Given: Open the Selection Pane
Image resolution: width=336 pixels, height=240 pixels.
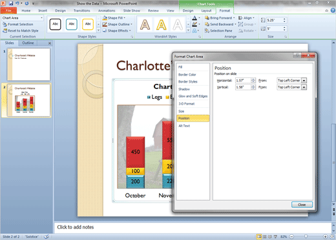Looking at the screenshot, I should 218,31.
